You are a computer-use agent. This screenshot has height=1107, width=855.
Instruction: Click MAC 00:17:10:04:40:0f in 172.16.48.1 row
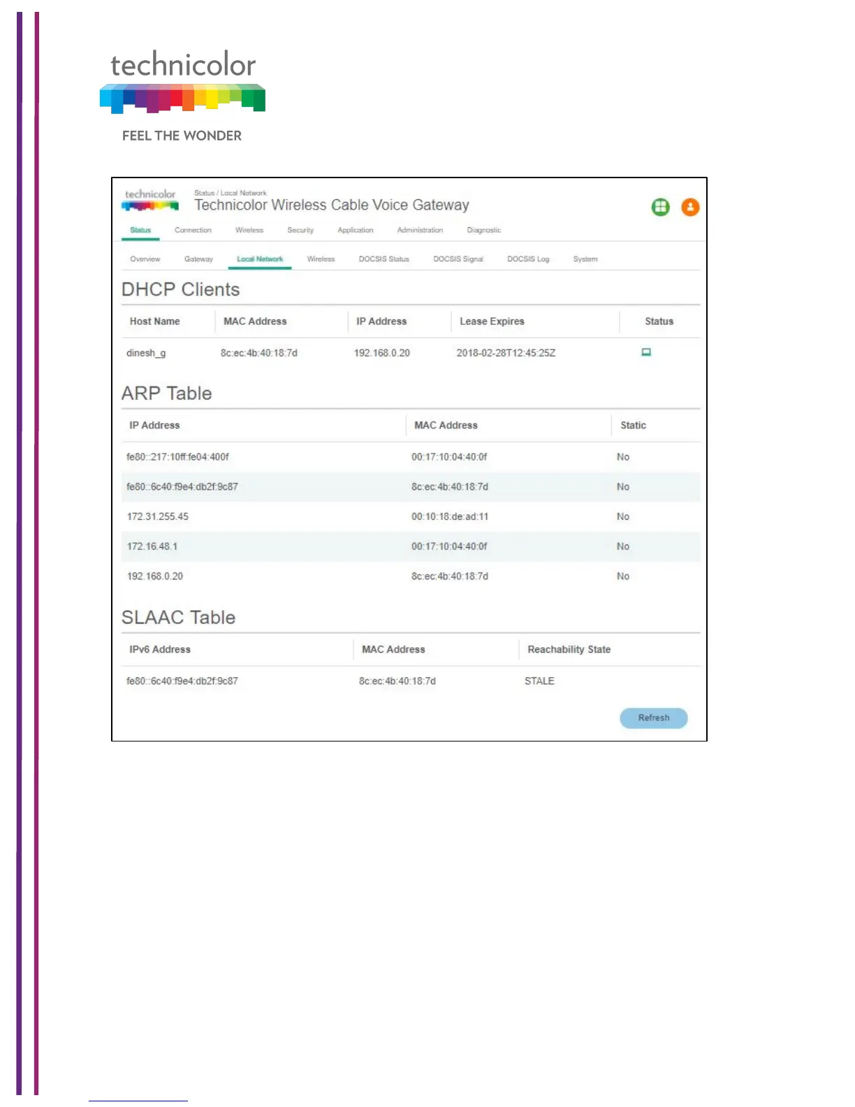pos(449,547)
